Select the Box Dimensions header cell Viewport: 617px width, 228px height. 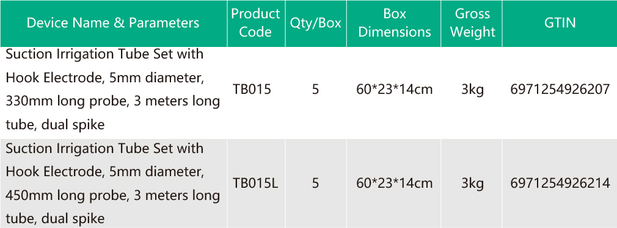[394, 23]
